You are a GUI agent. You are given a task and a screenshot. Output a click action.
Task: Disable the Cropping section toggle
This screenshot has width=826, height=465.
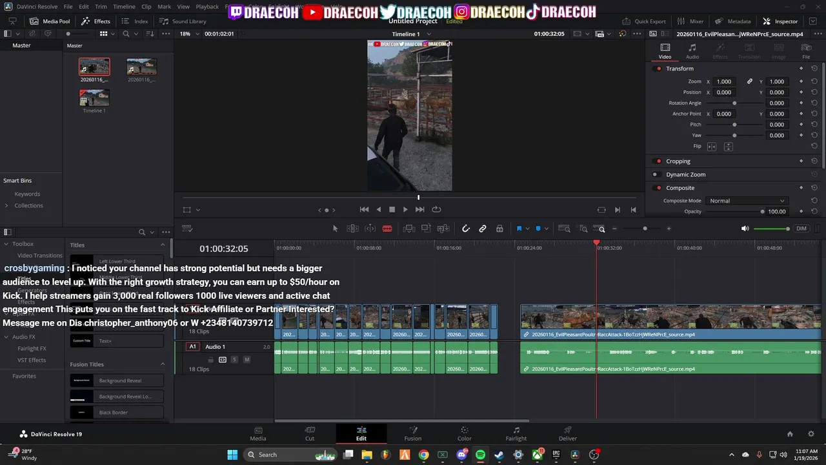[658, 161]
